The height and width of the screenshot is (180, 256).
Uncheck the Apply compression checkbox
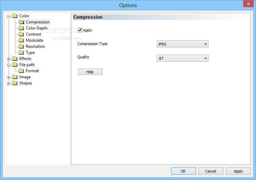80,30
